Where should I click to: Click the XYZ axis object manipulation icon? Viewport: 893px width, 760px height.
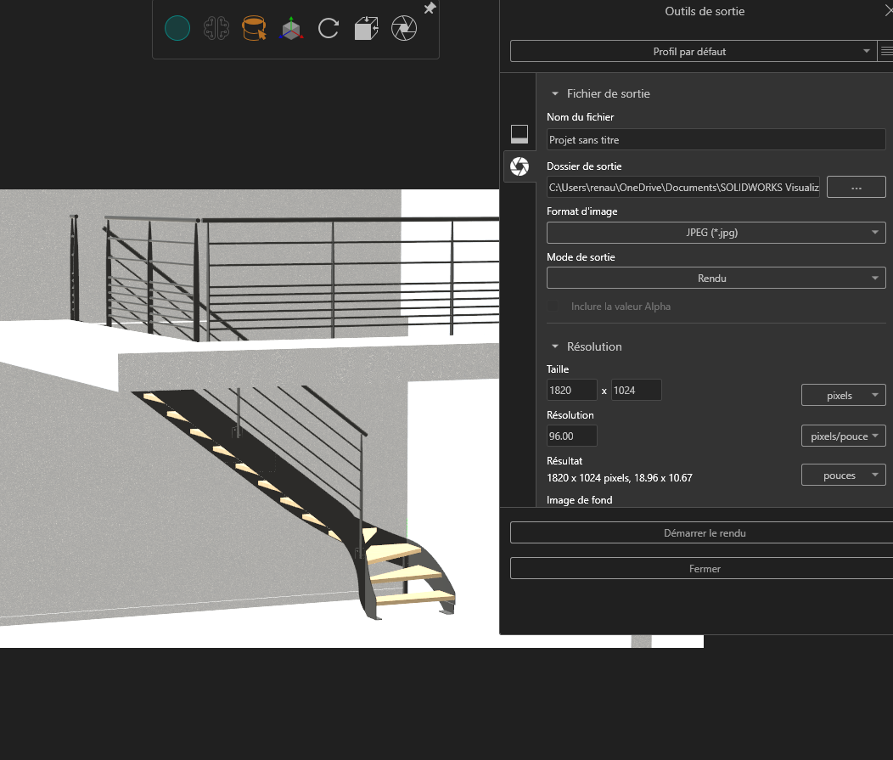pos(291,29)
